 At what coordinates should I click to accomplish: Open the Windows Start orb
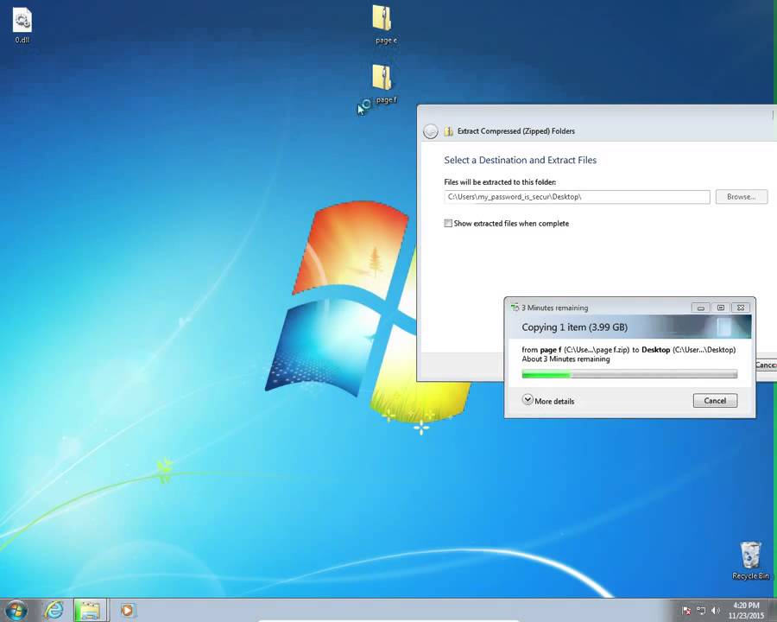[x=16, y=610]
